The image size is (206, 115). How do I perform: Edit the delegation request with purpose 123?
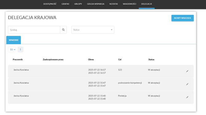pyautogui.click(x=187, y=71)
